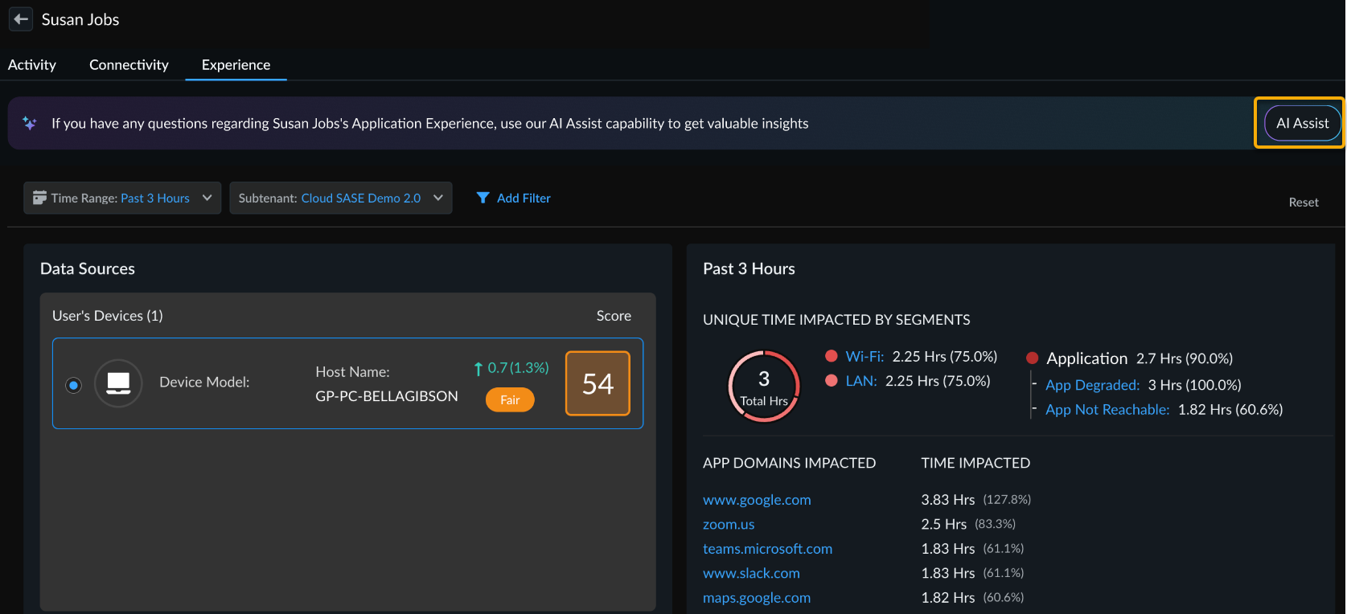Open the Time Range dropdown
Image resolution: width=1347 pixels, height=614 pixels.
[x=122, y=198]
